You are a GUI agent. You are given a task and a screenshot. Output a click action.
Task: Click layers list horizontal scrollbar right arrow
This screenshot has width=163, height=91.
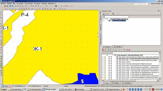click(x=158, y=80)
